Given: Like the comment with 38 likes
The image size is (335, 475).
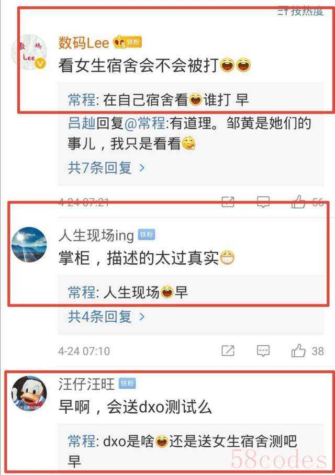Looking at the screenshot, I should [298, 350].
